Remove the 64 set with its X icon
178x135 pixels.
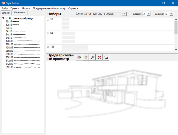point(48,33)
